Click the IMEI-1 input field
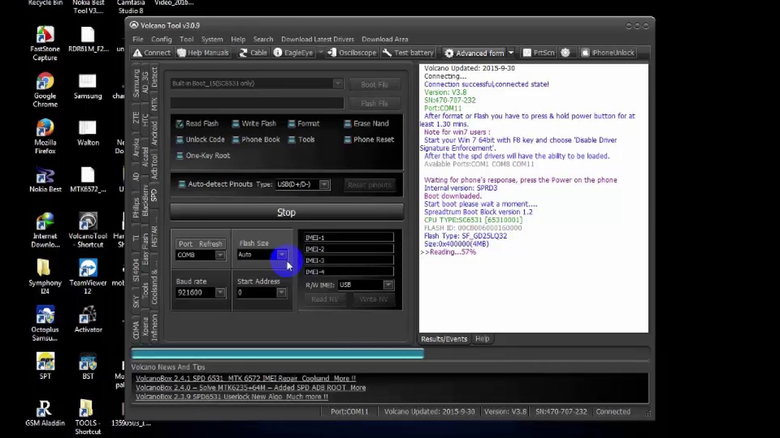780x438 pixels. tap(349, 238)
